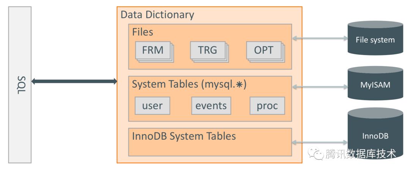Click the TRG files stack icon
410x172 pixels.
[x=210, y=52]
